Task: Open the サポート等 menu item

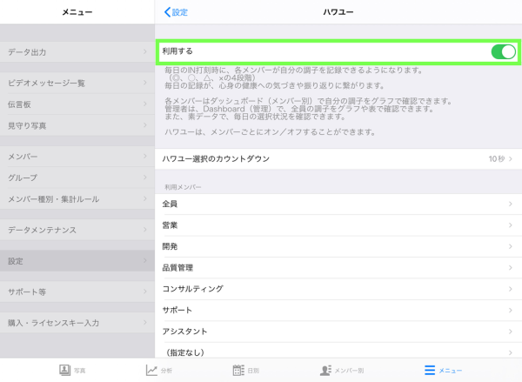Action: click(77, 292)
